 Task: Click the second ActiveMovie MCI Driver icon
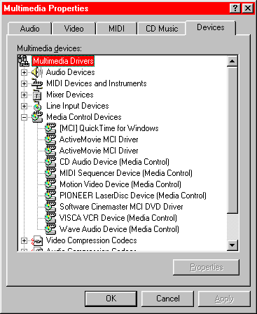coord(50,151)
